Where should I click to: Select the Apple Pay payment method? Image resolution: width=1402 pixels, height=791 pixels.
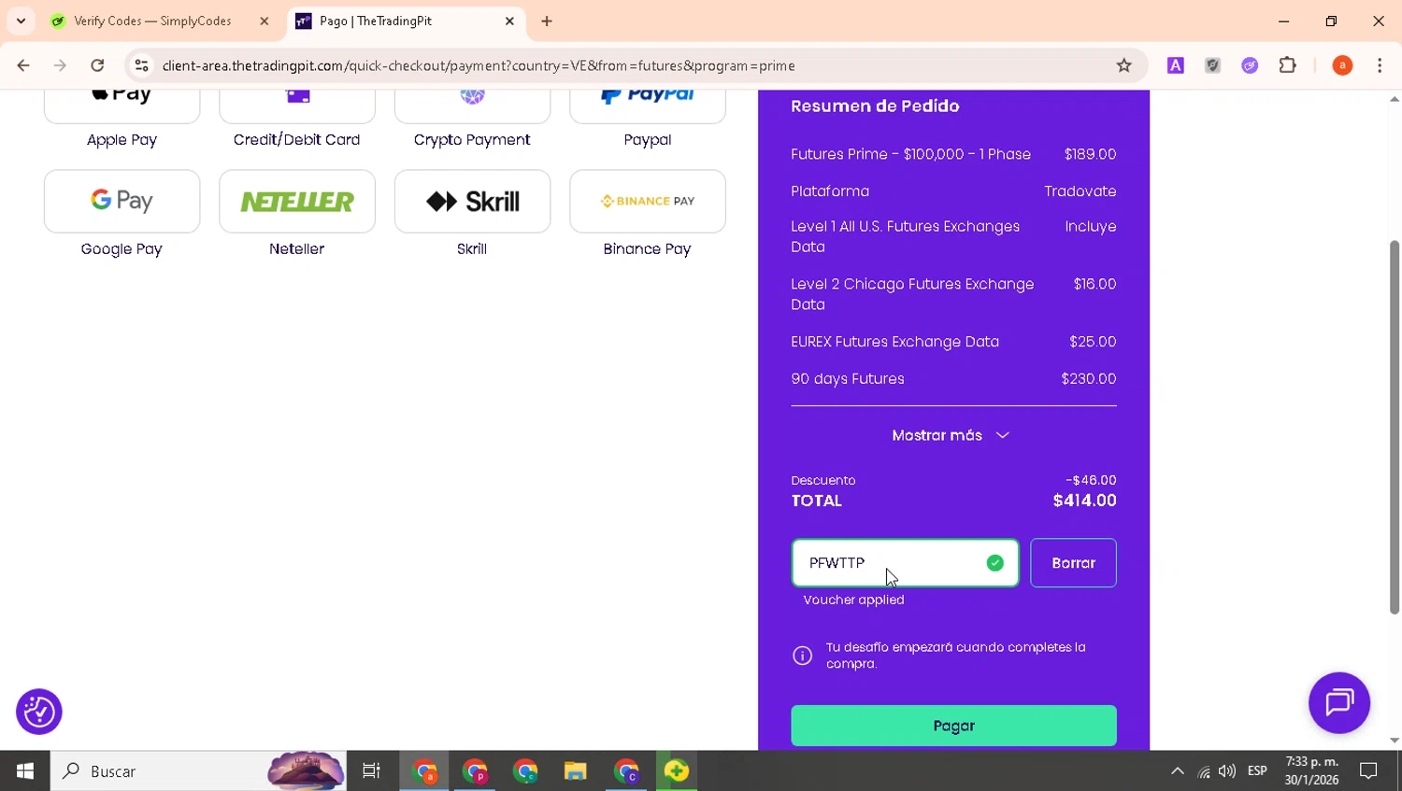122,106
